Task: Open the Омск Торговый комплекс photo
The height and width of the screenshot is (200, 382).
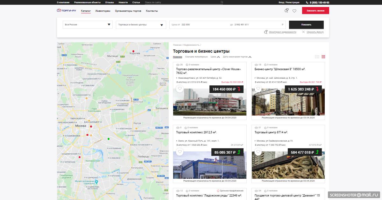Action: click(x=210, y=165)
